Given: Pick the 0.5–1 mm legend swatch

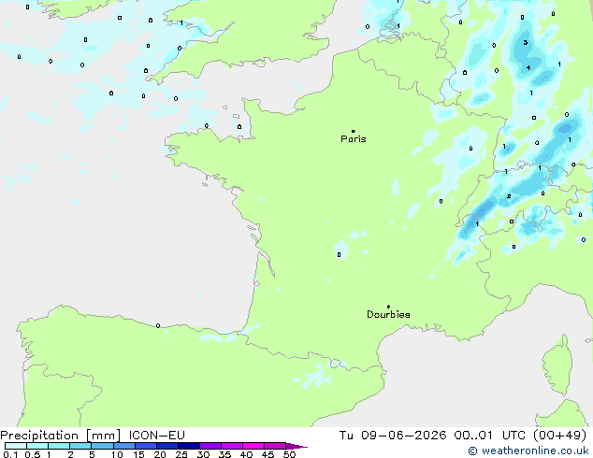Looking at the screenshot, I should [x=37, y=446].
